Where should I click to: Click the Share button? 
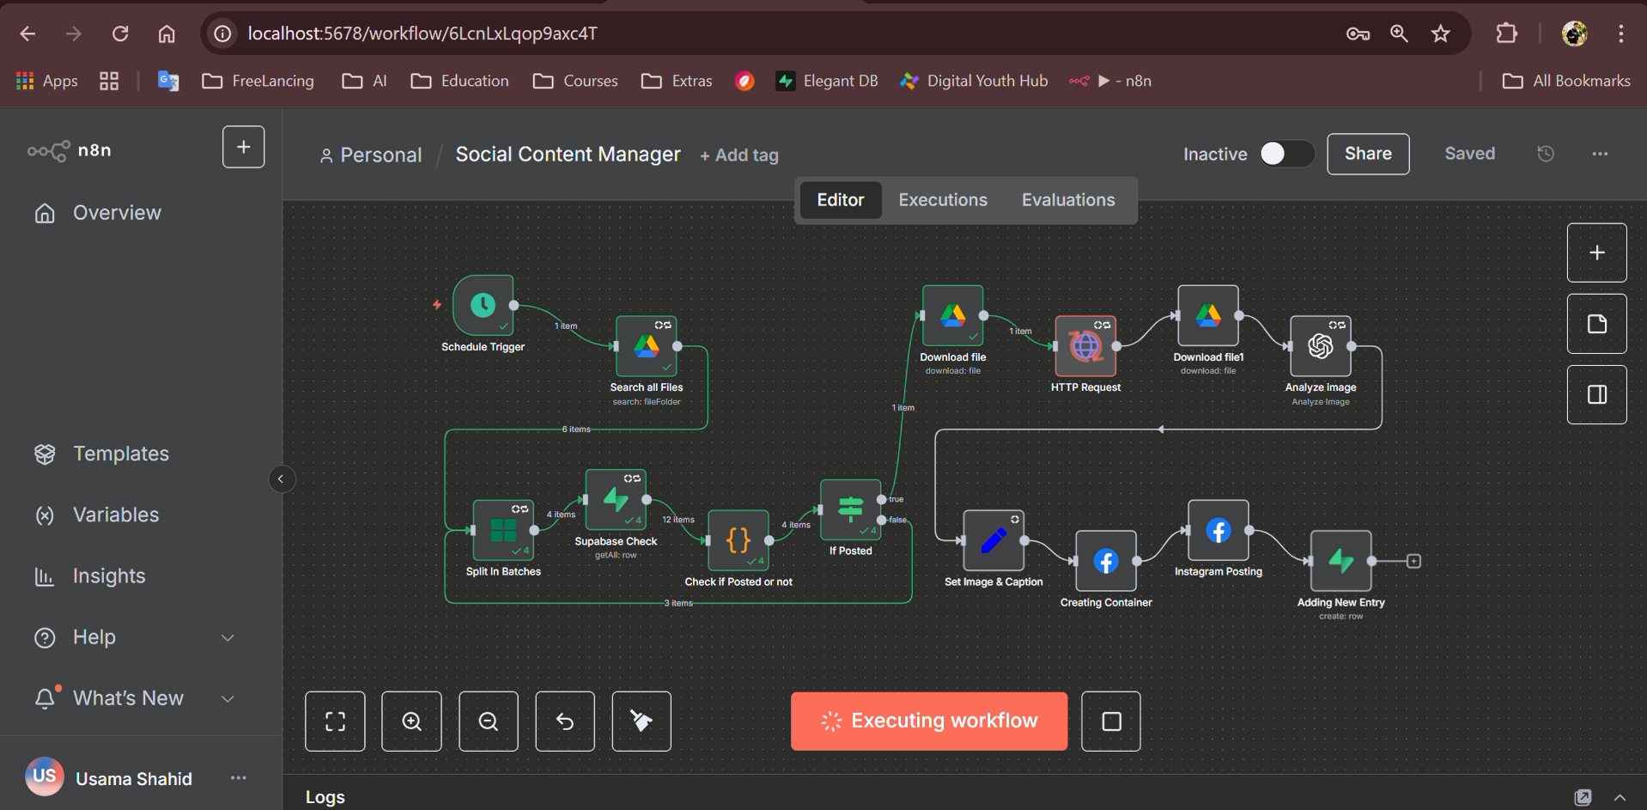point(1368,154)
